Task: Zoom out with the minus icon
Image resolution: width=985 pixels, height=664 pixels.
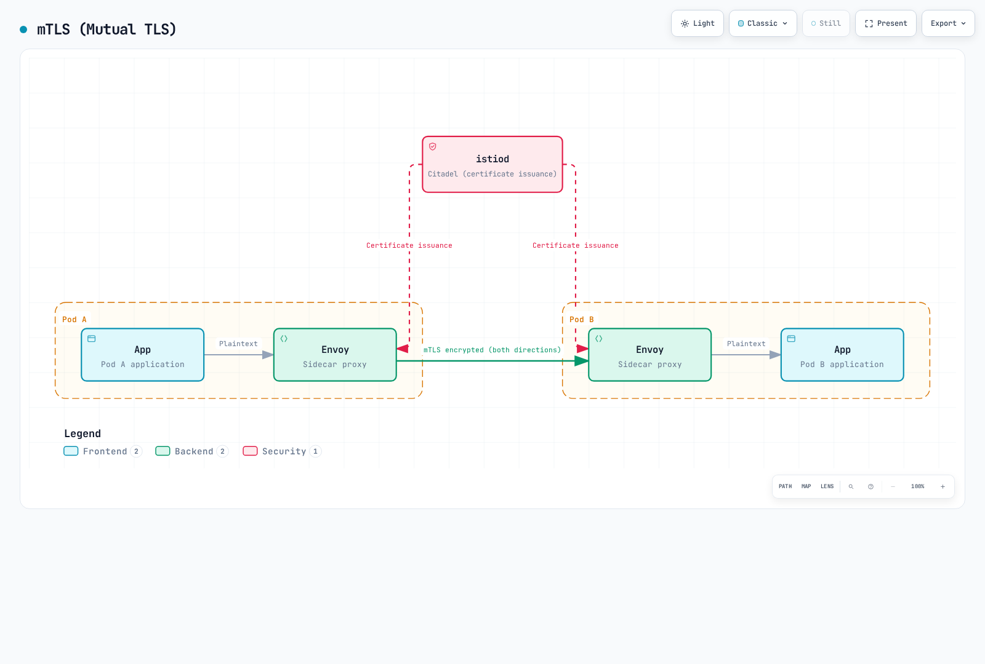Action: click(x=893, y=486)
